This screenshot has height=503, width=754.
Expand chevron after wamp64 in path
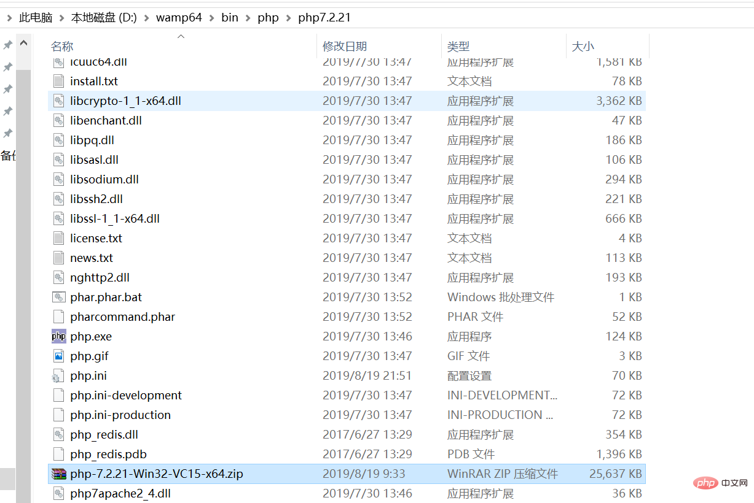[x=212, y=18]
